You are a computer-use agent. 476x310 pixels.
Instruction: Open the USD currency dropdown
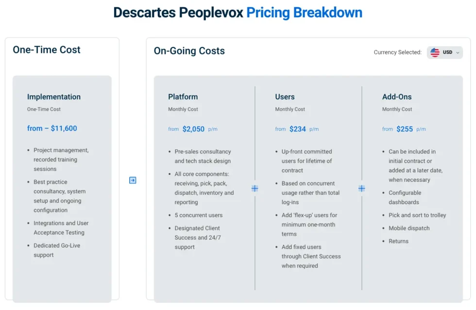click(444, 52)
